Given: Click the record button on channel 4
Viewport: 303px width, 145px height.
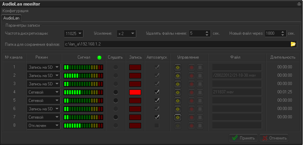Looking at the screenshot, I should click(192, 92).
